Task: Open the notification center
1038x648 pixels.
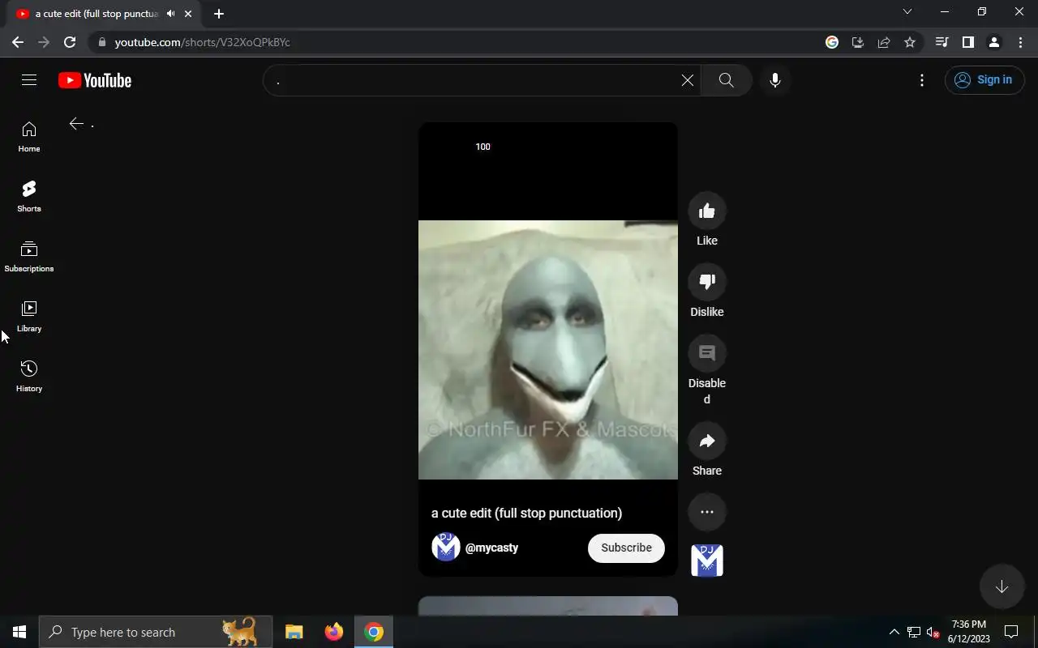Action: coord(1011,632)
